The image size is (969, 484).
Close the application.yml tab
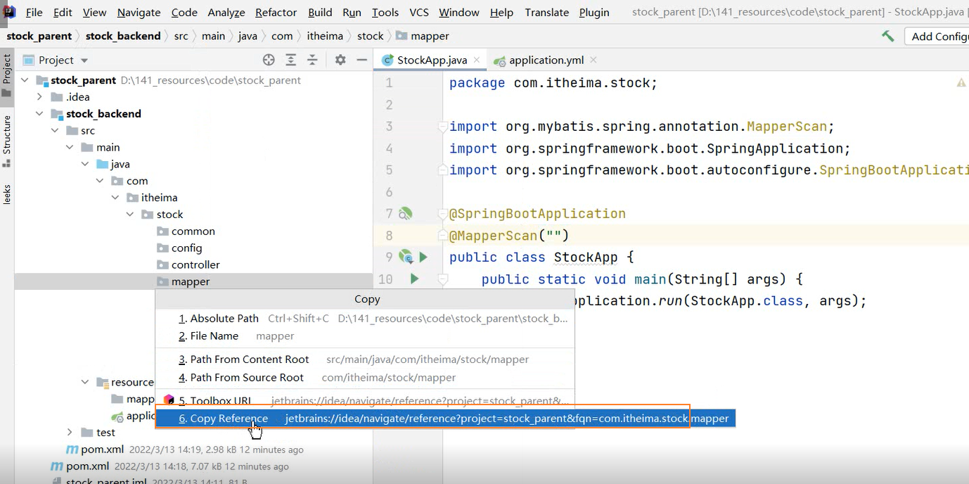(593, 60)
